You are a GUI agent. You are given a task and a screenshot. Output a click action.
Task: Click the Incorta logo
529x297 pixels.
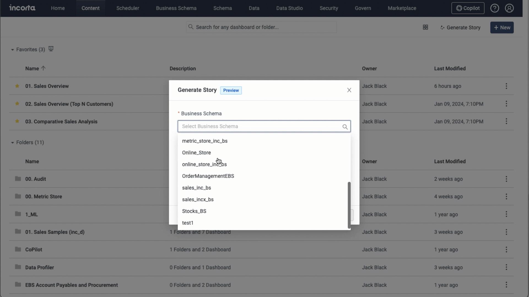(22, 8)
